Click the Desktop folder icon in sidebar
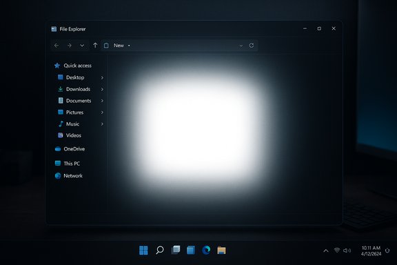Screen dimensions: 397x265 pos(61,77)
